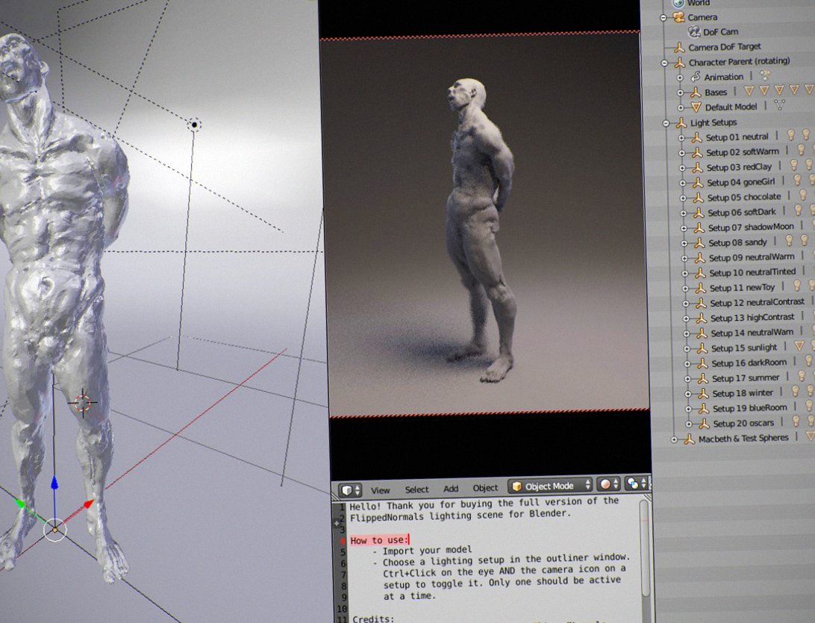Click the green Y-axis manipulator arrow
The image size is (815, 623).
coord(20,503)
